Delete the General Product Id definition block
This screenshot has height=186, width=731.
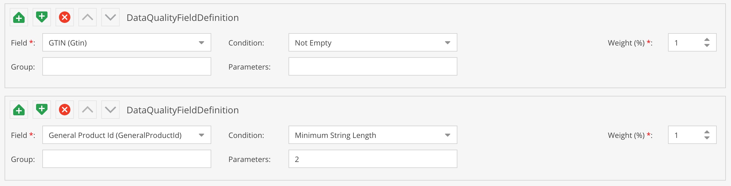[65, 110]
